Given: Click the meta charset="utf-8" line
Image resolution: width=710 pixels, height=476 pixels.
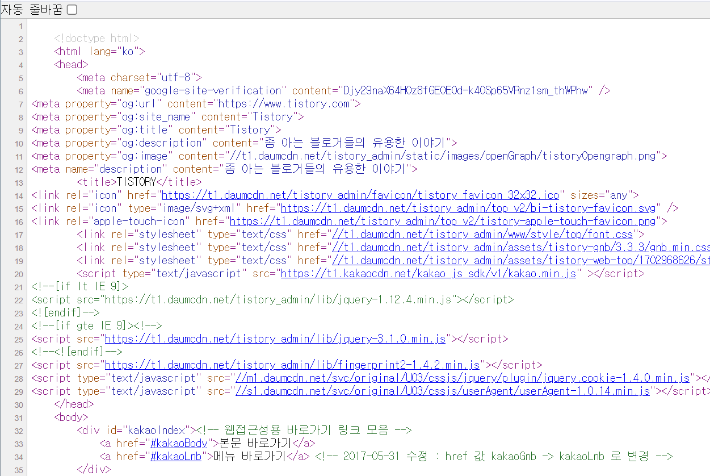Looking at the screenshot, I should [x=140, y=78].
